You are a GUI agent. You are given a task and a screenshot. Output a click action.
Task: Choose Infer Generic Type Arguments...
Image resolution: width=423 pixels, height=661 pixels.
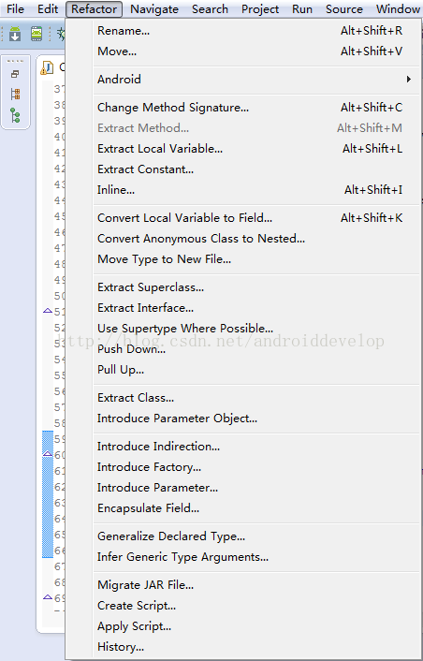(x=250, y=557)
